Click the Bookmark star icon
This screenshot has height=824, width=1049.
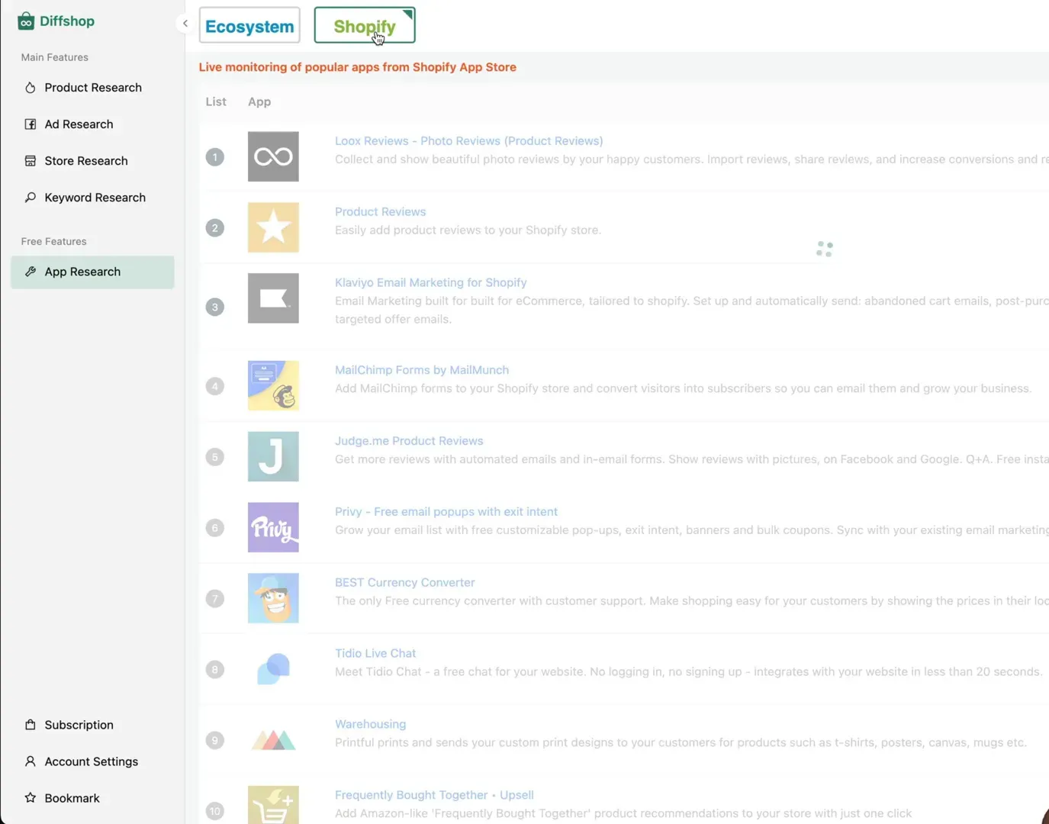pyautogui.click(x=31, y=798)
